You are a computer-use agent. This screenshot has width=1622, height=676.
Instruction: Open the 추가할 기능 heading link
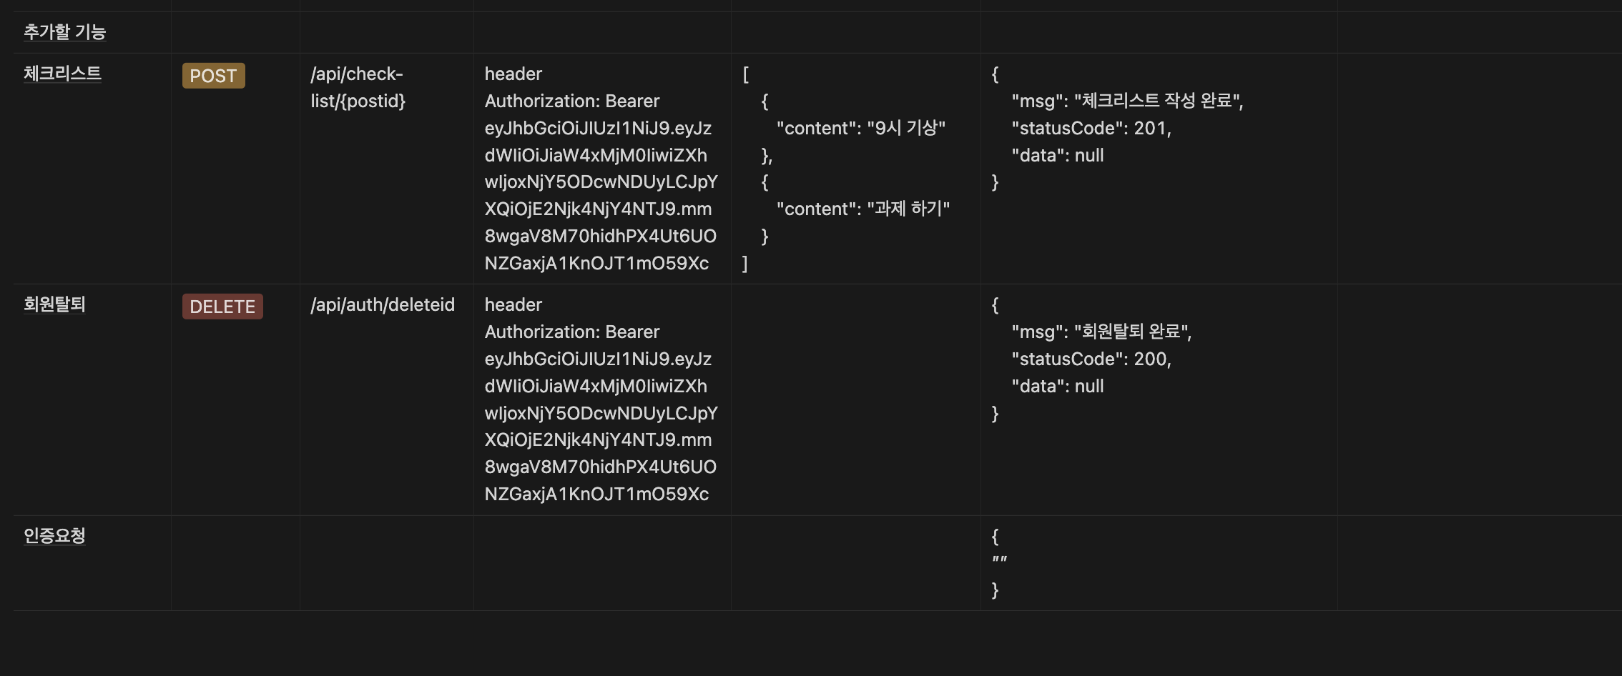[x=65, y=31]
